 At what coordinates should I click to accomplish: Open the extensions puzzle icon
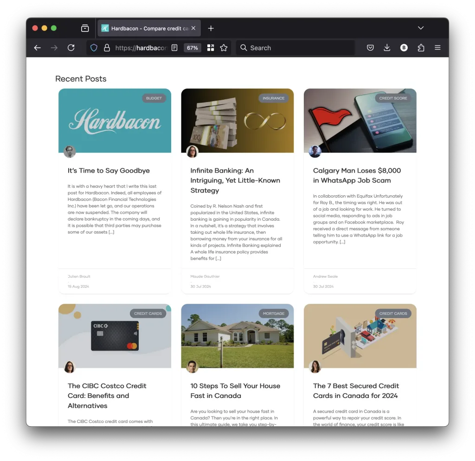coord(421,48)
